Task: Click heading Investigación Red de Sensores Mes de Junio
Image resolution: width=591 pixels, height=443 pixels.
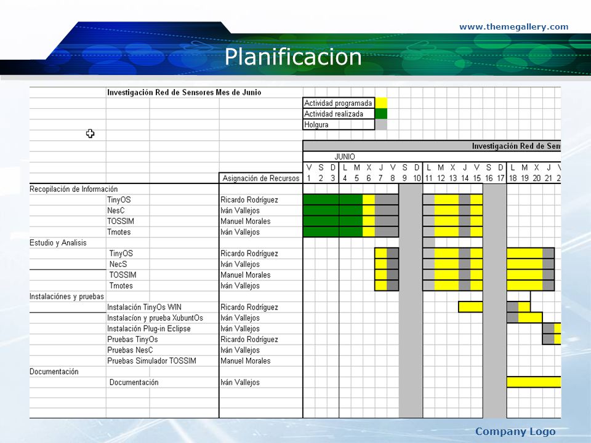Action: point(184,92)
